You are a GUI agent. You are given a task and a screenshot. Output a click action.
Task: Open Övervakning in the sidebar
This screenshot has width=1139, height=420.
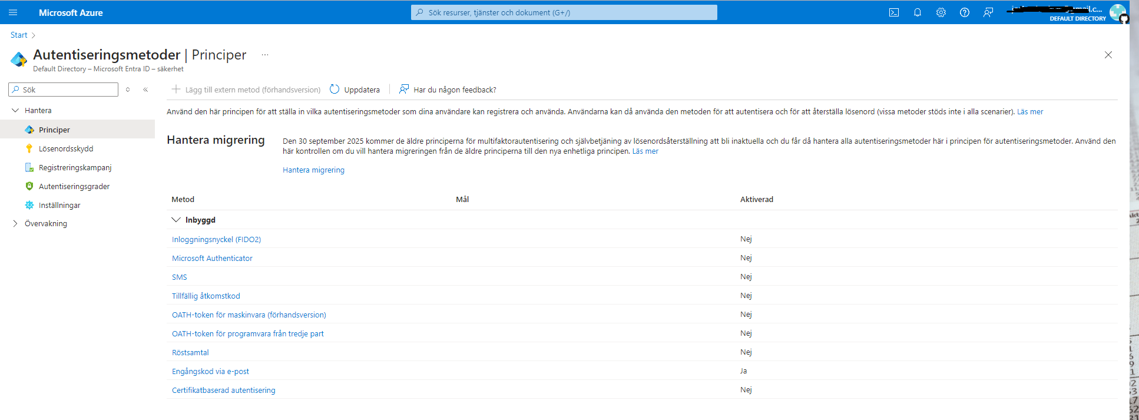tap(46, 223)
